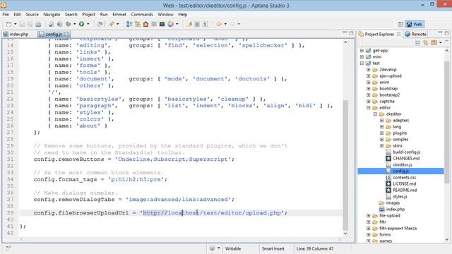
Task: Click the Open Terminal icon
Action: coord(162,24)
